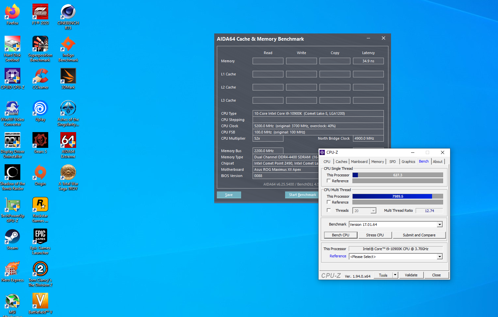498x317 pixels.
Task: Expand the Tools dropdown arrow
Action: click(395, 275)
